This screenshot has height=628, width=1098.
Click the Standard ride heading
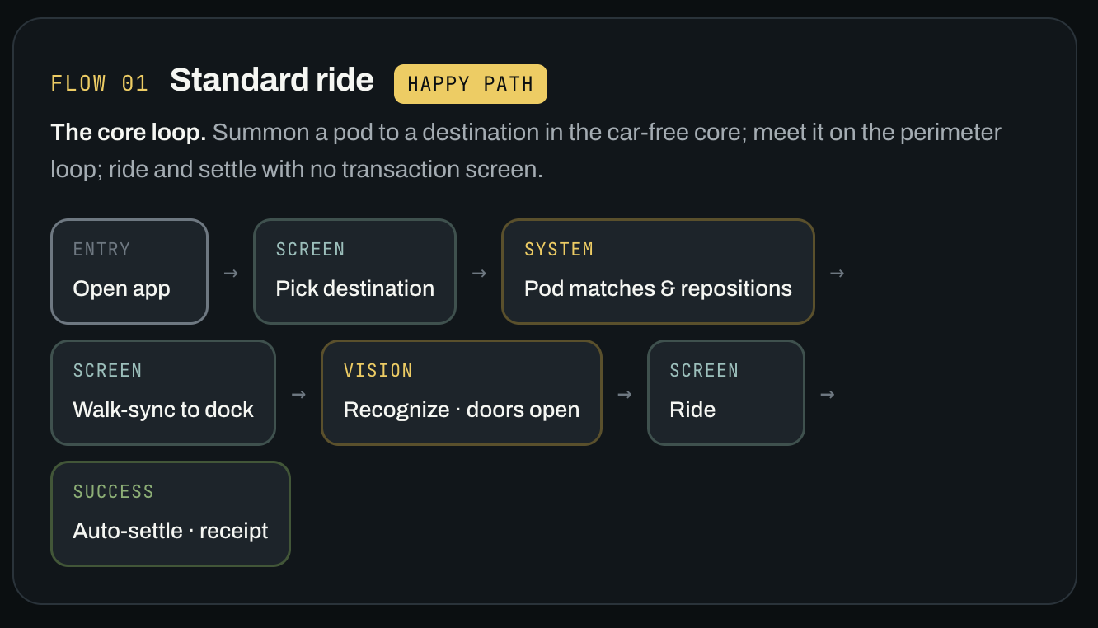coord(272,80)
